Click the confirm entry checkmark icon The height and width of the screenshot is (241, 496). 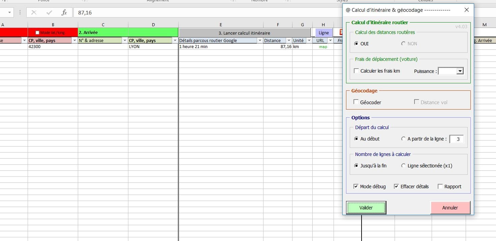pos(49,12)
